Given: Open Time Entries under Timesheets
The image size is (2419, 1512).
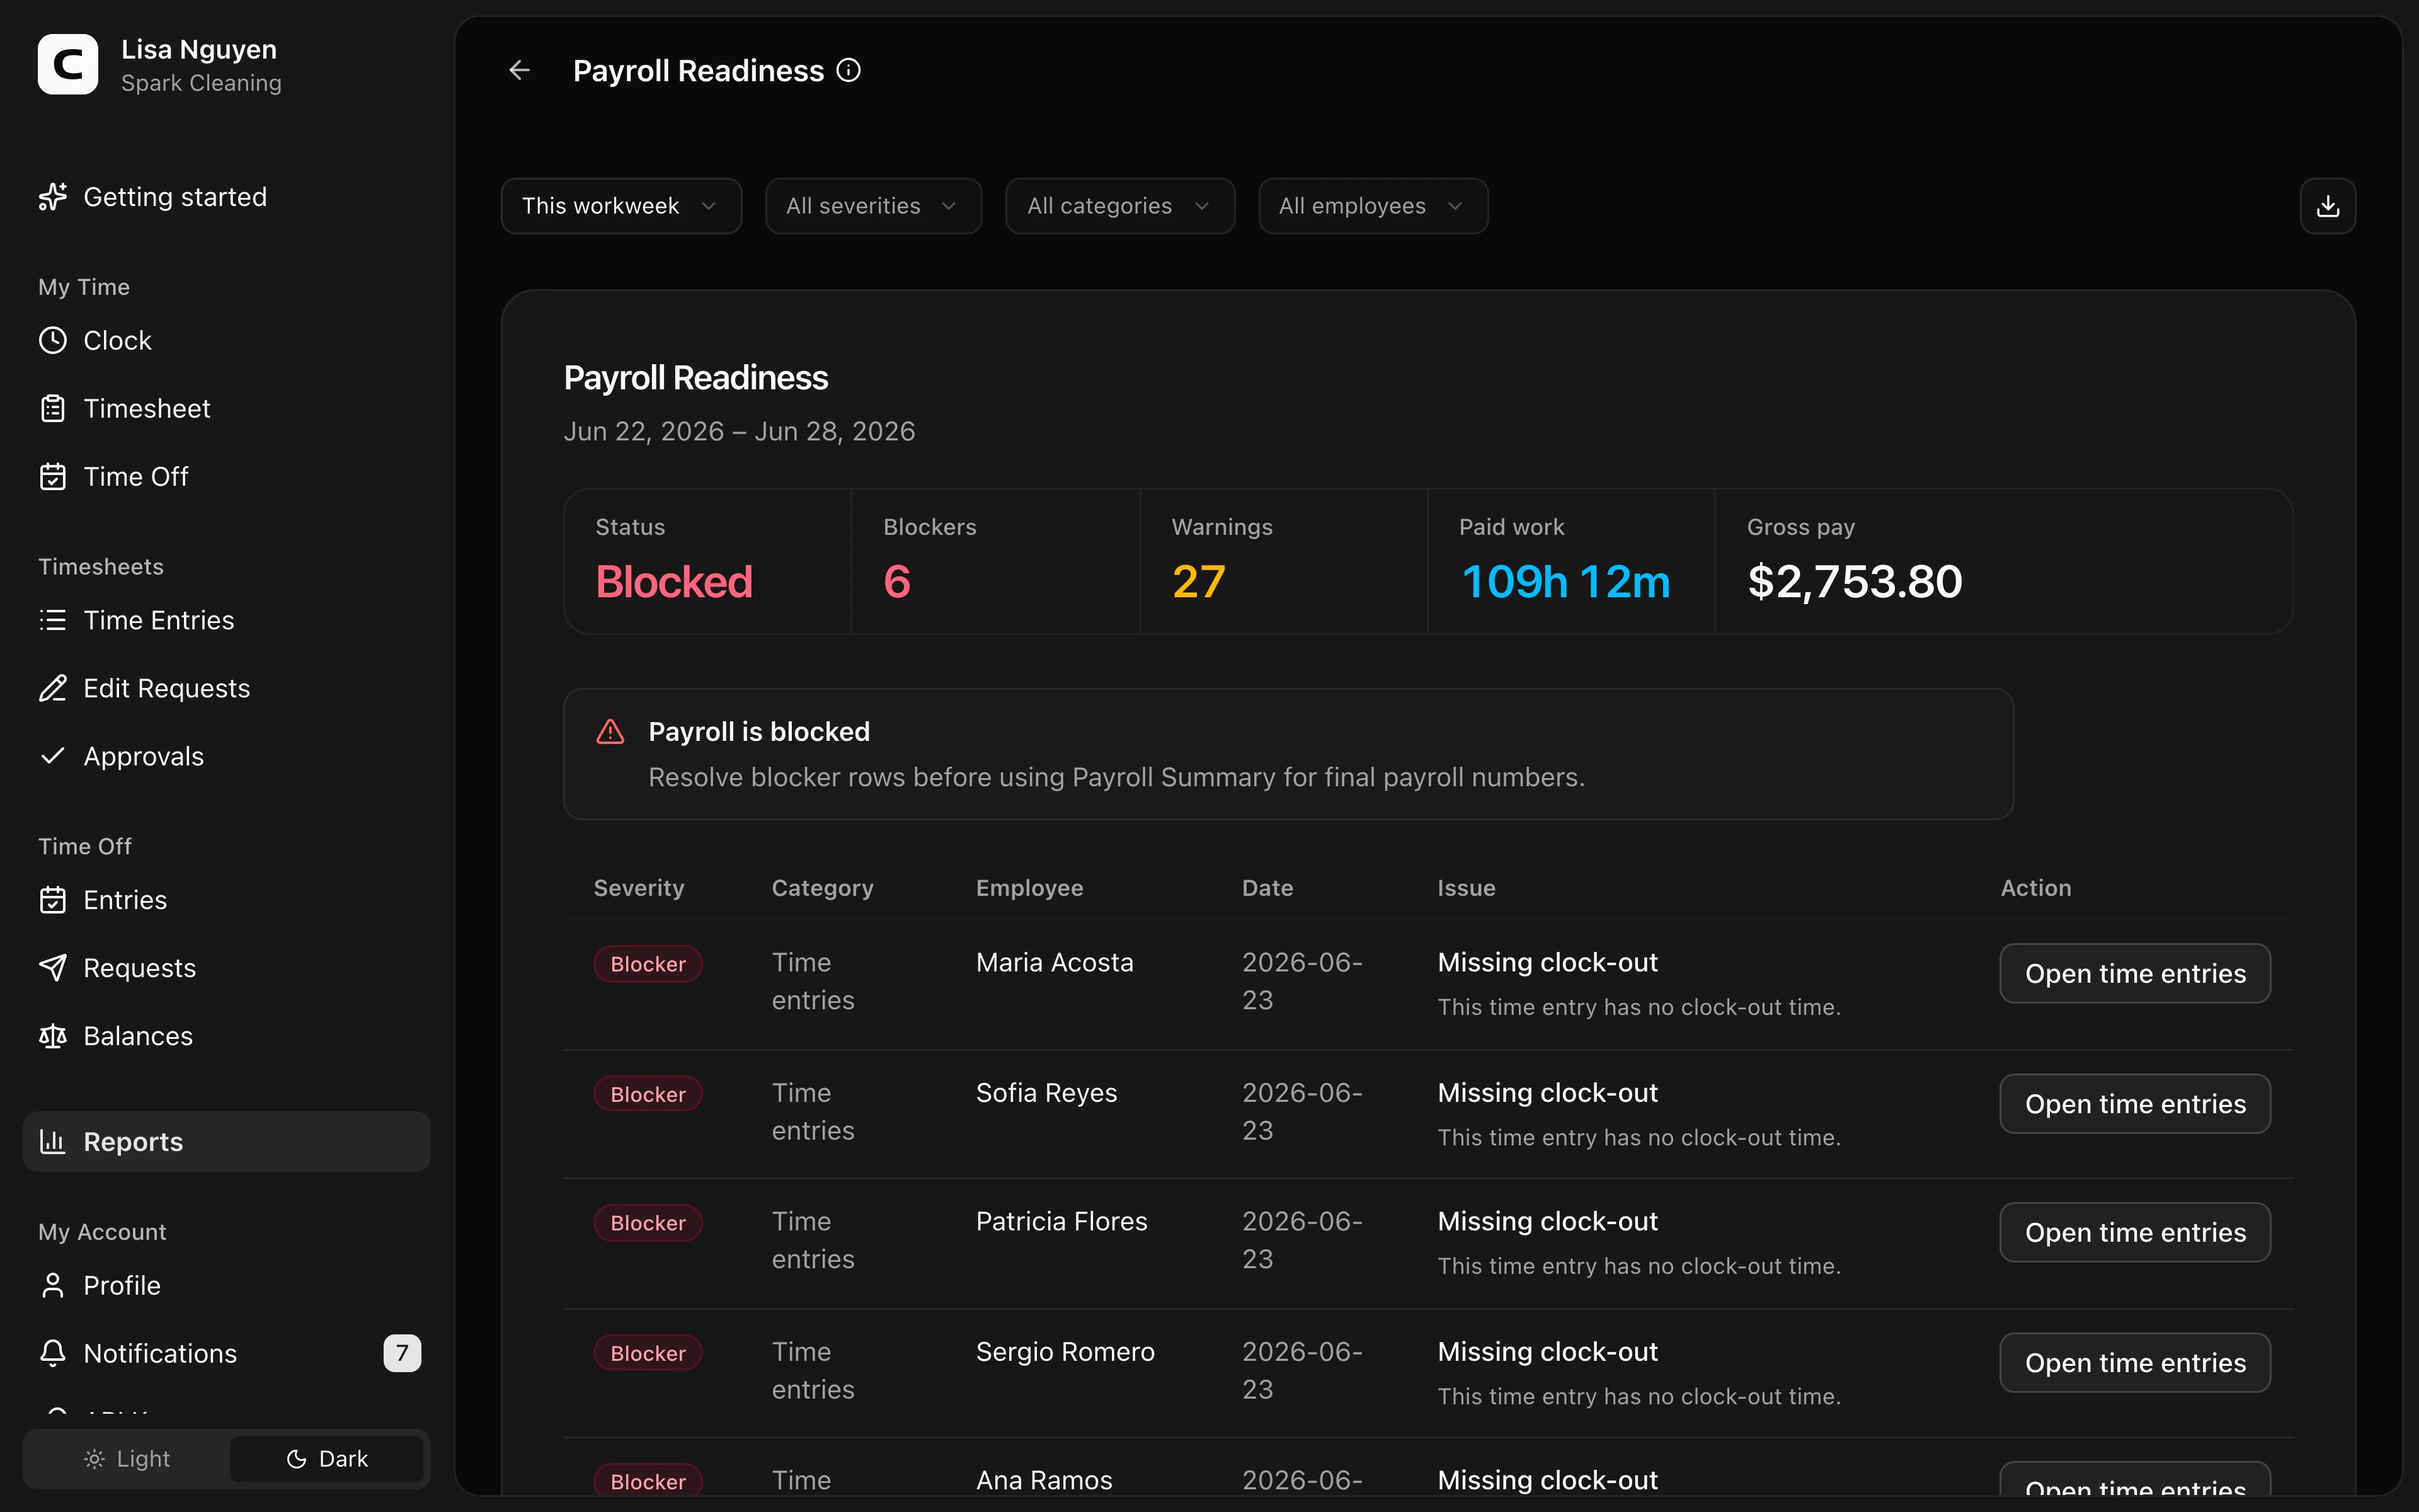Looking at the screenshot, I should 226,620.
